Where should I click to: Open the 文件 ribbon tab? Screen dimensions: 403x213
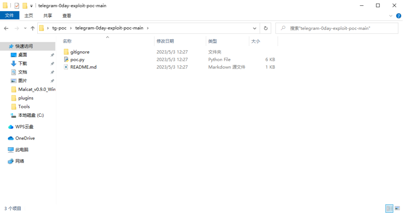click(9, 15)
